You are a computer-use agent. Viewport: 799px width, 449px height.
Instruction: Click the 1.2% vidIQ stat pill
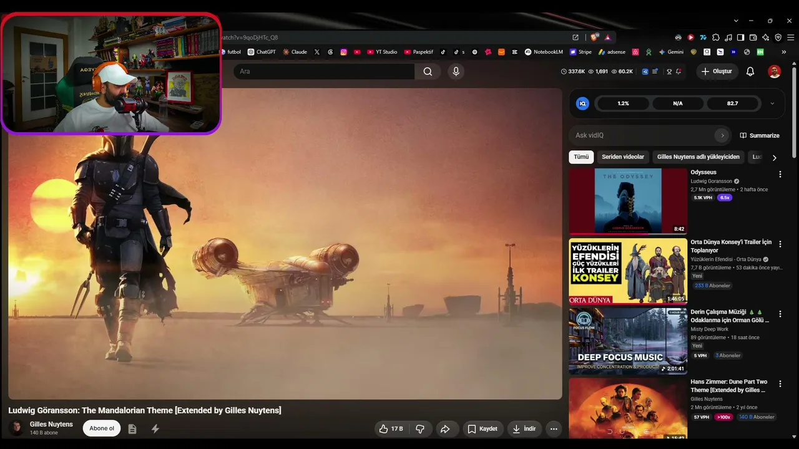tap(623, 104)
